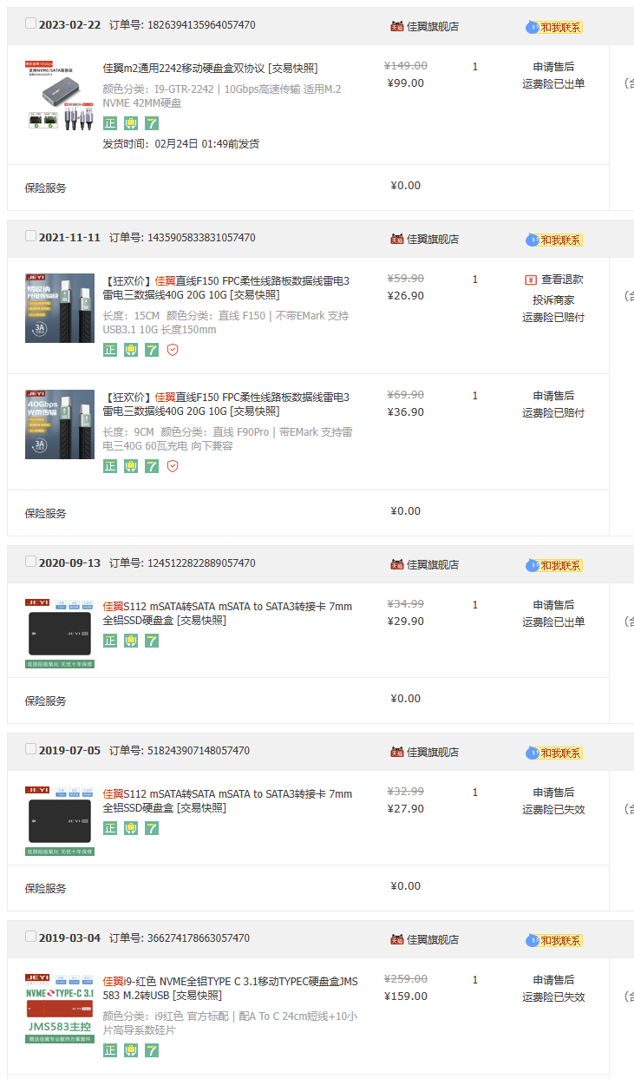Open the thumbnail of the 2242 移动硬盘盒 product
634x1079 pixels.
(x=60, y=95)
